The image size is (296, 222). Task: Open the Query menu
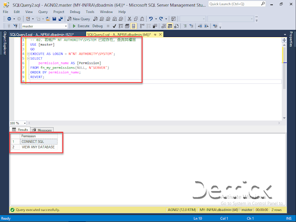pyautogui.click(x=43, y=12)
